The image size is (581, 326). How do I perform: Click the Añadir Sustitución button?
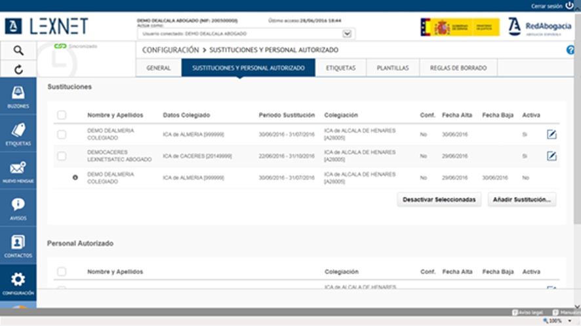521,200
